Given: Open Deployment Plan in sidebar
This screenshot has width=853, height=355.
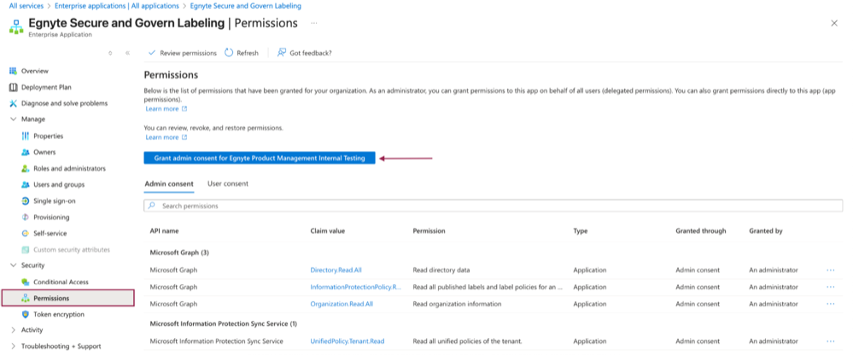Looking at the screenshot, I should coord(46,87).
